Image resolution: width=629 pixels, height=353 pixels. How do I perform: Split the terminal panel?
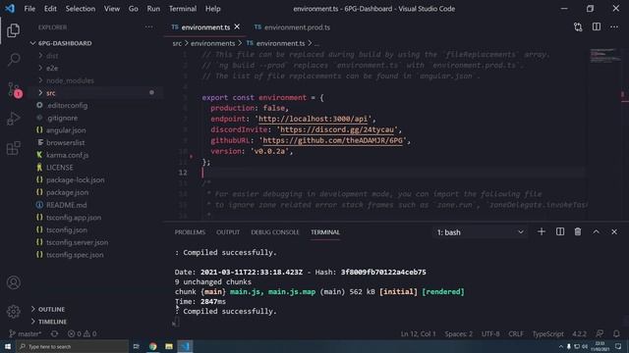560,231
